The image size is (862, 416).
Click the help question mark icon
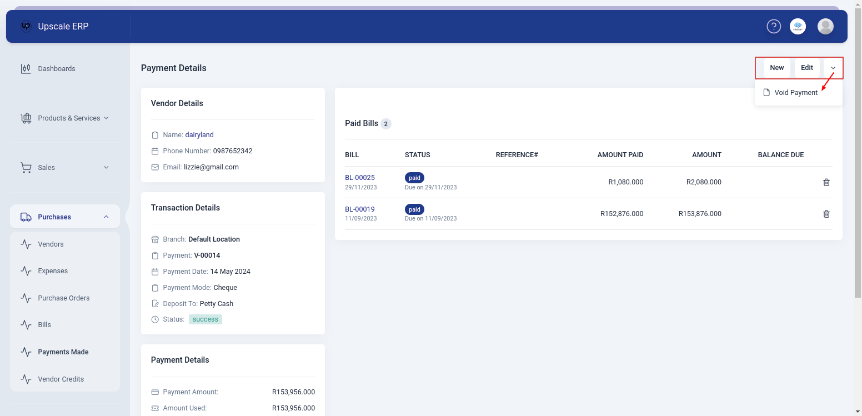click(774, 26)
